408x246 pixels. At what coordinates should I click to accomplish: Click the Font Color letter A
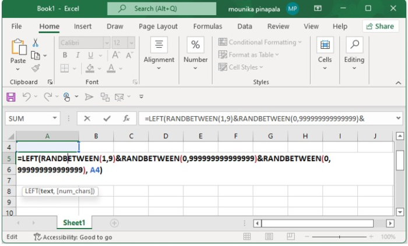coord(111,68)
